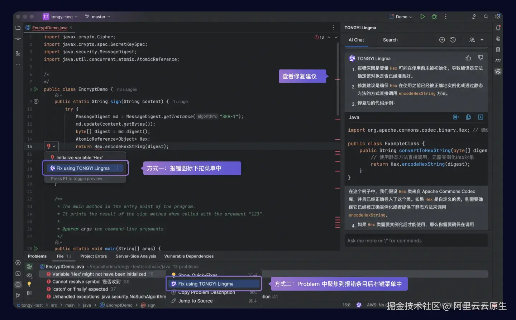The width and height of the screenshot is (516, 320).
Task: Close the EncryptDemo.java editor tab
Action: (71, 28)
